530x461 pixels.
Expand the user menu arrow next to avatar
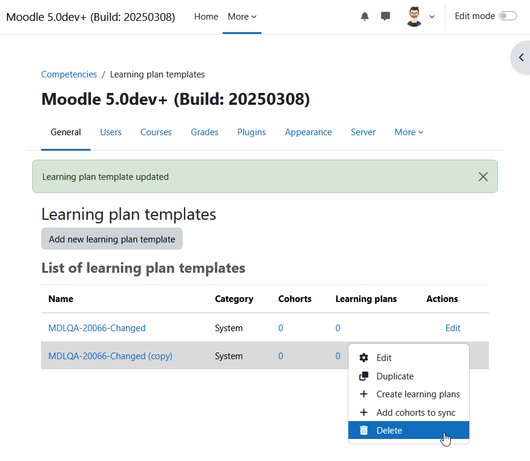[432, 17]
